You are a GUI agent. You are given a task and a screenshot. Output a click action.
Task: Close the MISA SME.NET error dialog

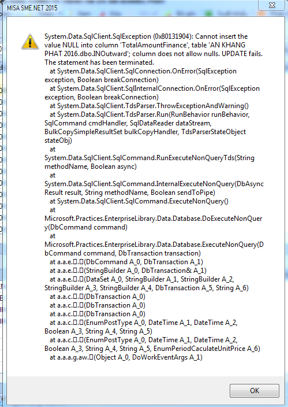coord(271,5)
